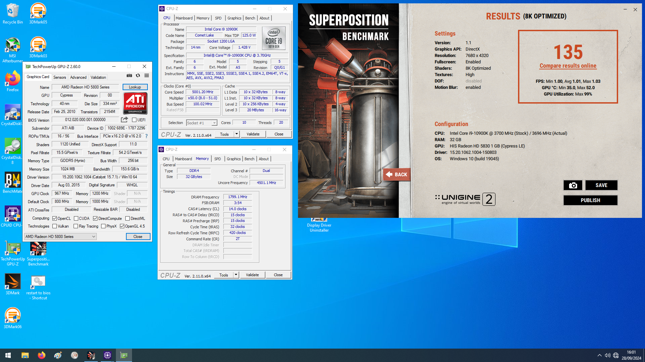Switch to the Advanced tab in GPU-Z
The height and width of the screenshot is (362, 645).
(78, 77)
